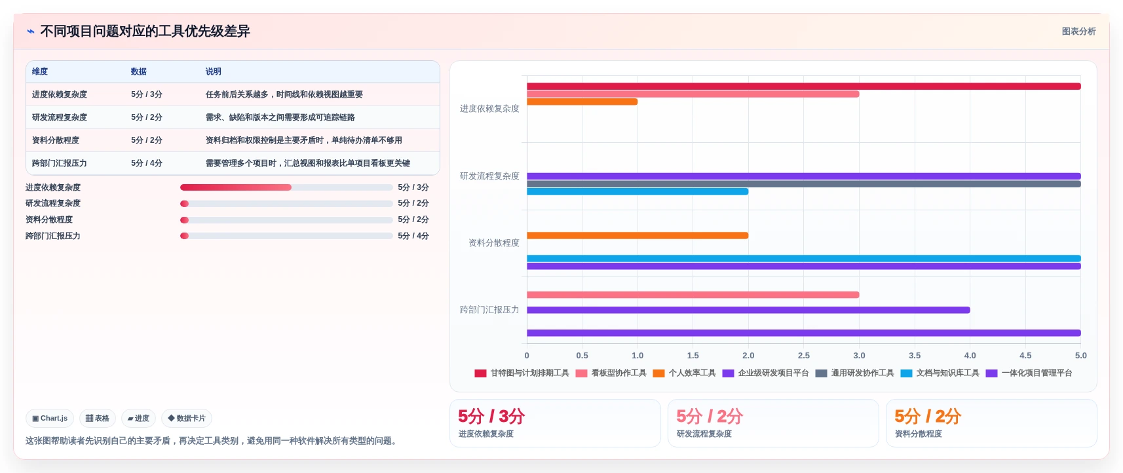The height and width of the screenshot is (473, 1123).
Task: Select table cell 研发流程复杂度
Action: (x=60, y=117)
